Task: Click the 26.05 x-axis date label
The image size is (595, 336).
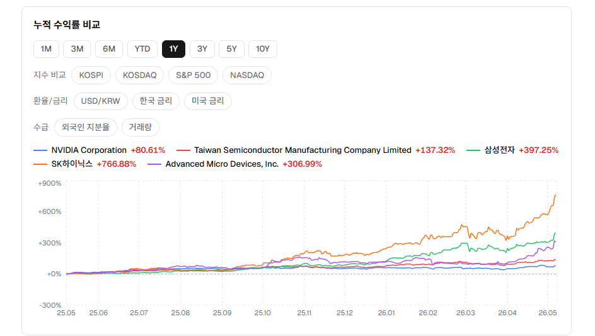Action: coord(548,313)
